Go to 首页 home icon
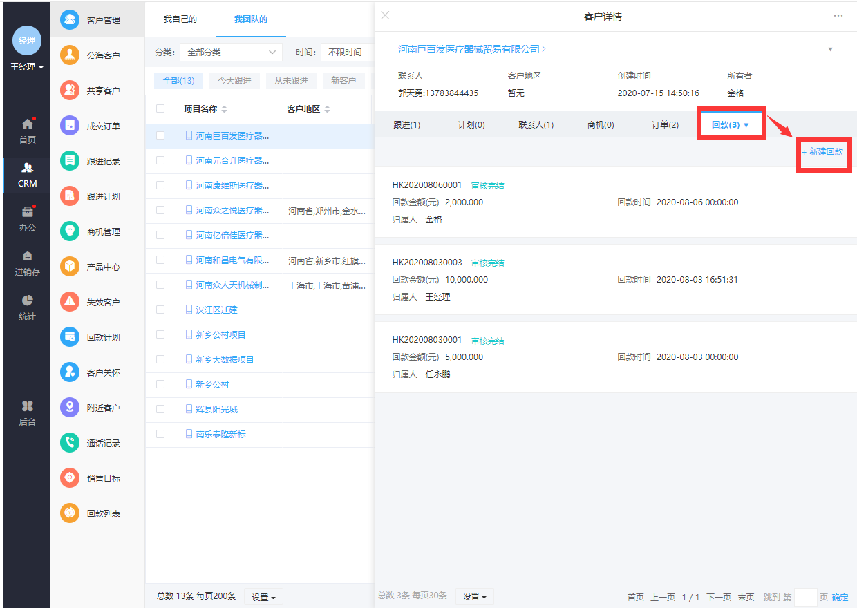This screenshot has width=857, height=608. coord(27,124)
